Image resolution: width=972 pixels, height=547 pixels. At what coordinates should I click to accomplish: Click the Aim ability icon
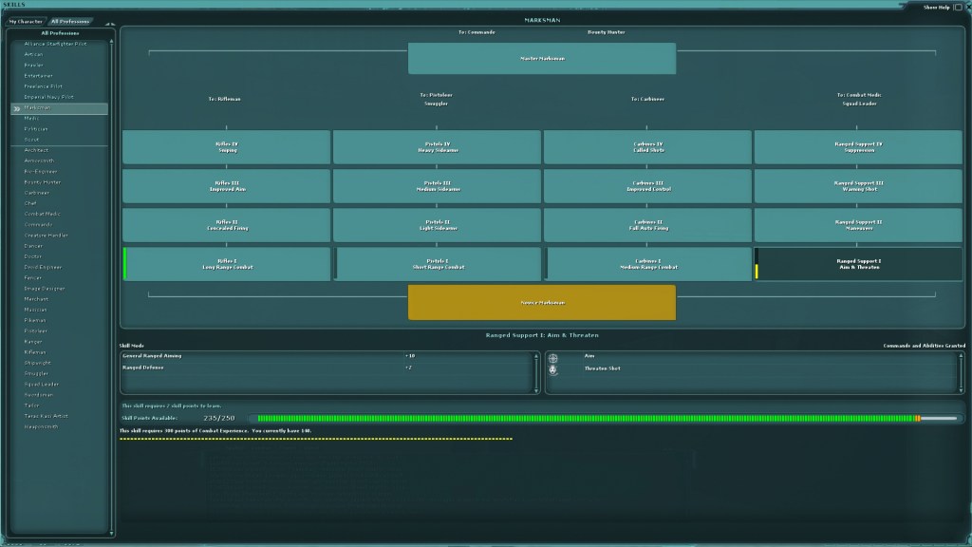click(553, 357)
